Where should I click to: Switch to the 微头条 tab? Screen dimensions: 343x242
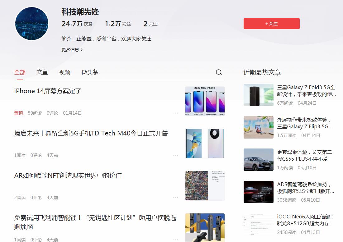pyautogui.click(x=90, y=72)
